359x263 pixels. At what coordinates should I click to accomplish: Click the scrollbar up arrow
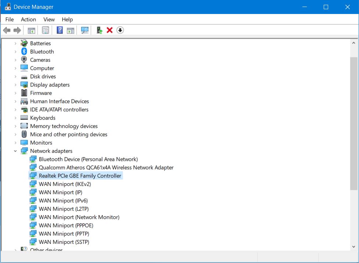353,43
